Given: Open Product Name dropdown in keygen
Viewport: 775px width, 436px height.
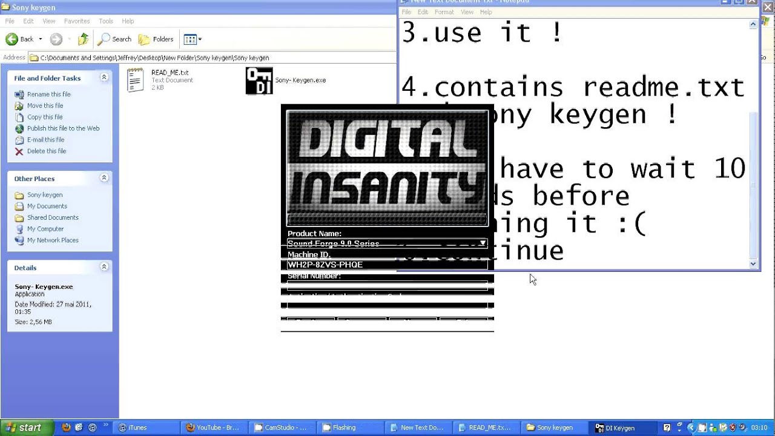Looking at the screenshot, I should tap(483, 243).
